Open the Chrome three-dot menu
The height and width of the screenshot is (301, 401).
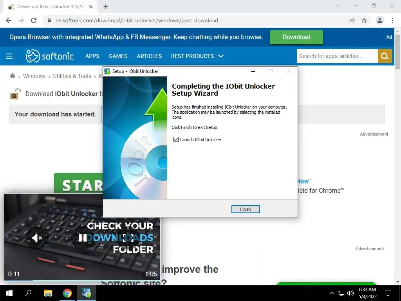(x=392, y=20)
